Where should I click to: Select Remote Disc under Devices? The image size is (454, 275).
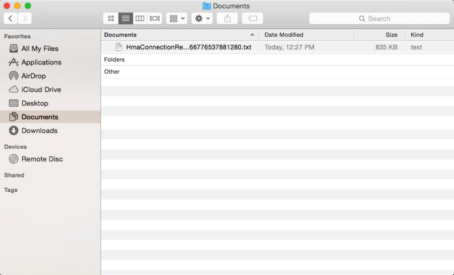(50, 159)
